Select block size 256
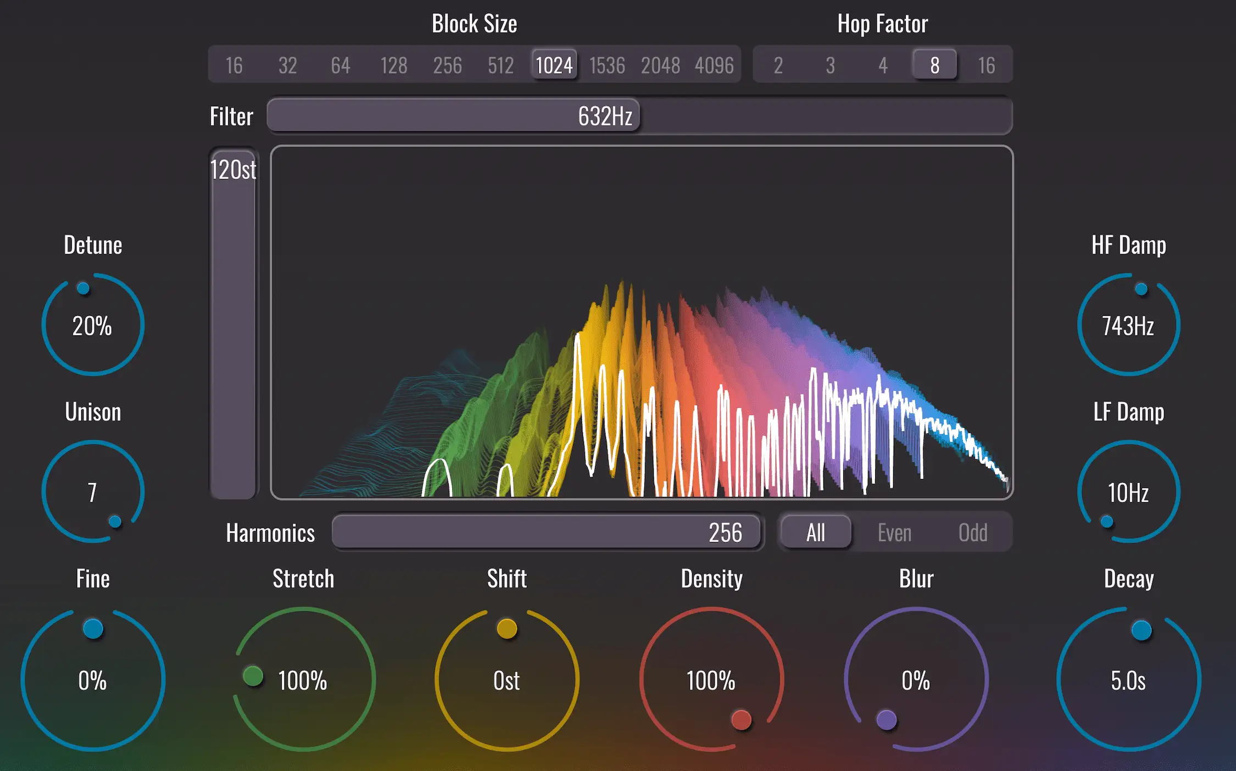 pyautogui.click(x=447, y=65)
